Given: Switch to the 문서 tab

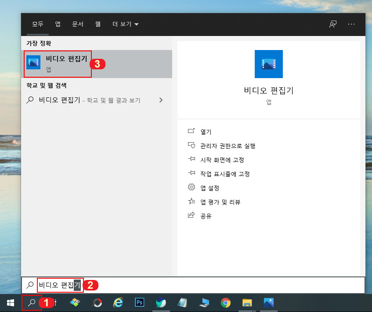Looking at the screenshot, I should [78, 24].
